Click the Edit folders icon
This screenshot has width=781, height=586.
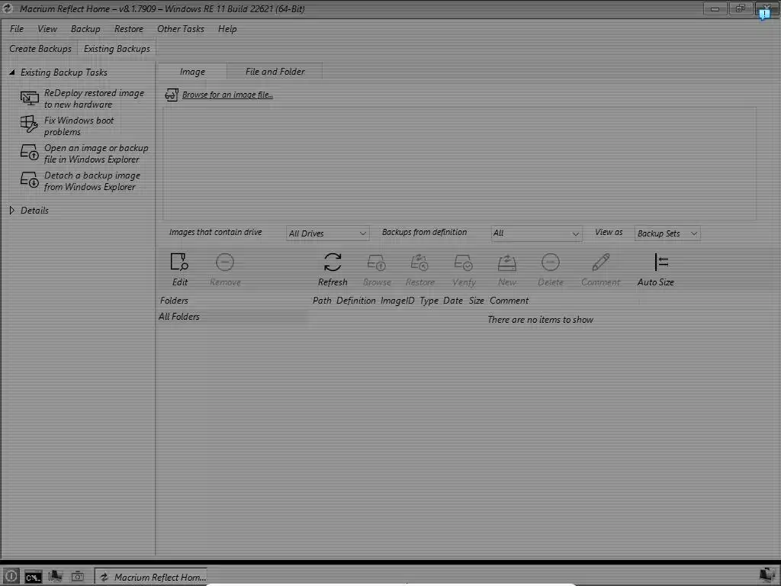pyautogui.click(x=179, y=262)
